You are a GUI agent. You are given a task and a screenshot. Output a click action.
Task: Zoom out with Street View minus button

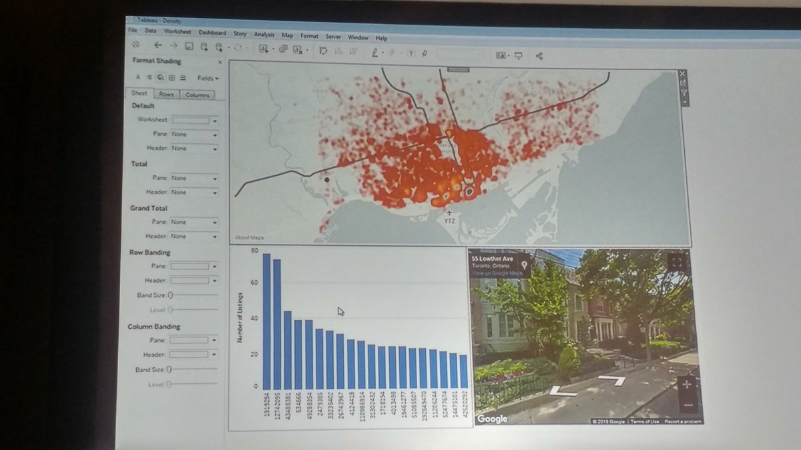click(x=688, y=405)
